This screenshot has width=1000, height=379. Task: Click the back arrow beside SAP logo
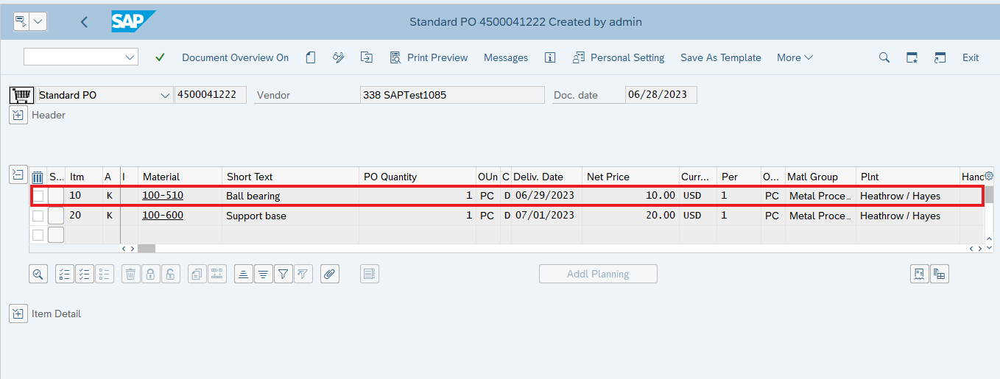pos(84,22)
